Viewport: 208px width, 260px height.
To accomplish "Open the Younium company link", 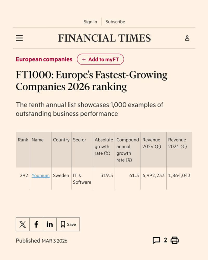I will click(x=41, y=175).
